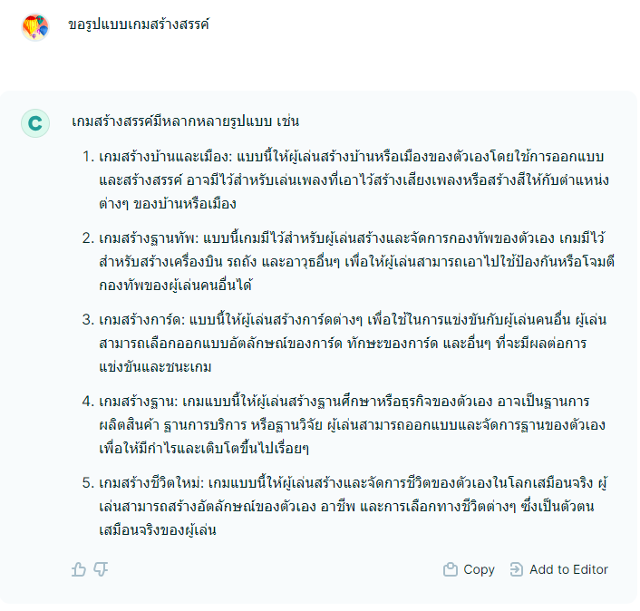This screenshot has width=640, height=611.
Task: Click the Copy text label
Action: coord(479,569)
